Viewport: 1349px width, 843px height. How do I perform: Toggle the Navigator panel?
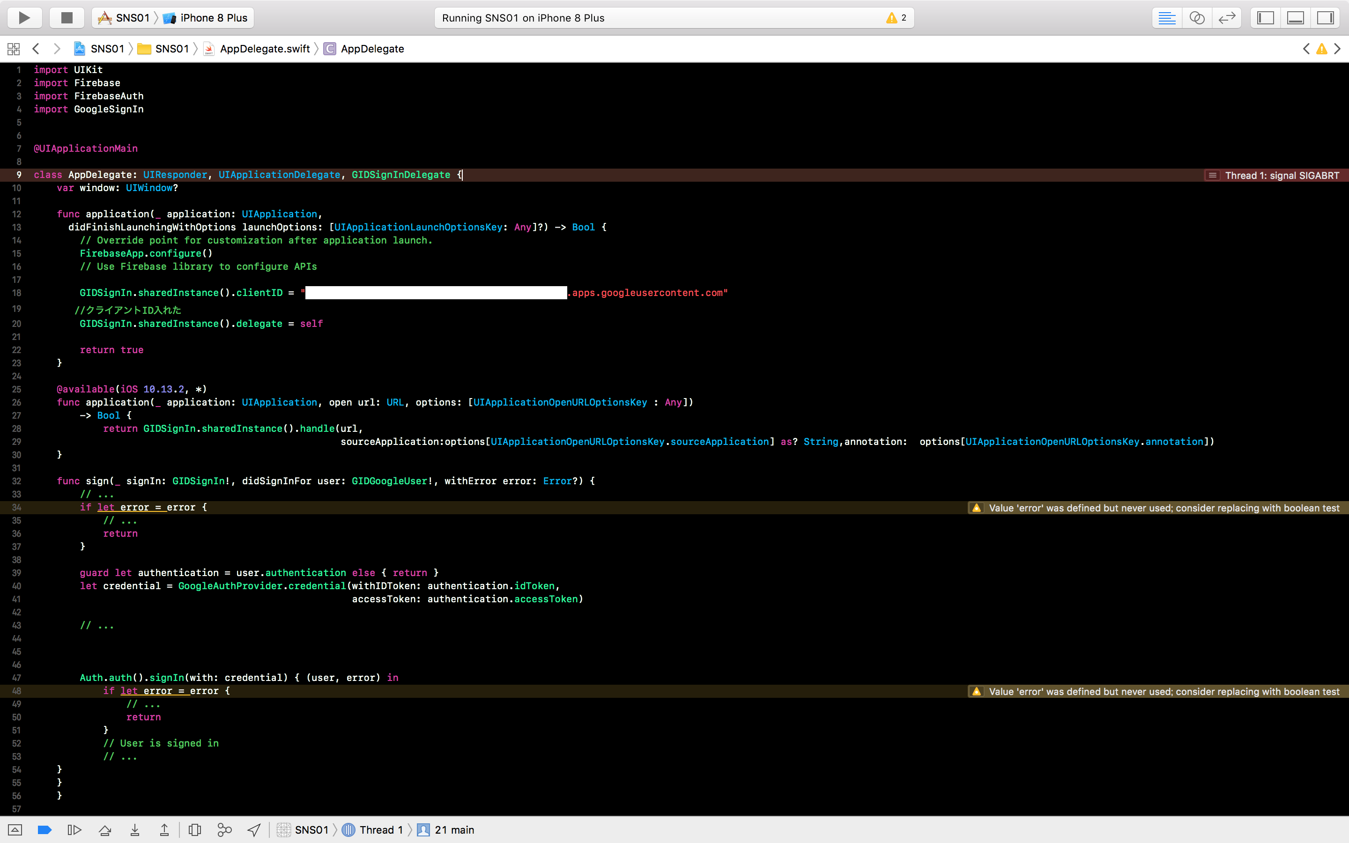(1265, 18)
